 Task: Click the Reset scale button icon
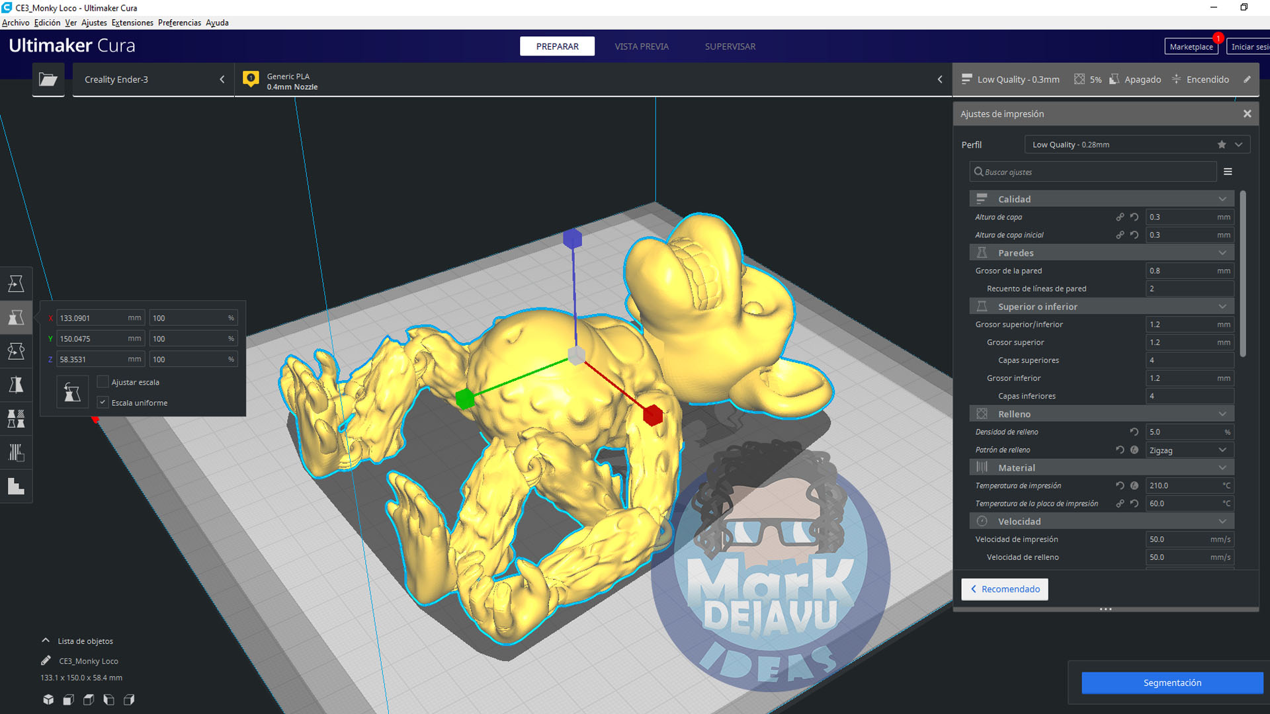tap(72, 392)
